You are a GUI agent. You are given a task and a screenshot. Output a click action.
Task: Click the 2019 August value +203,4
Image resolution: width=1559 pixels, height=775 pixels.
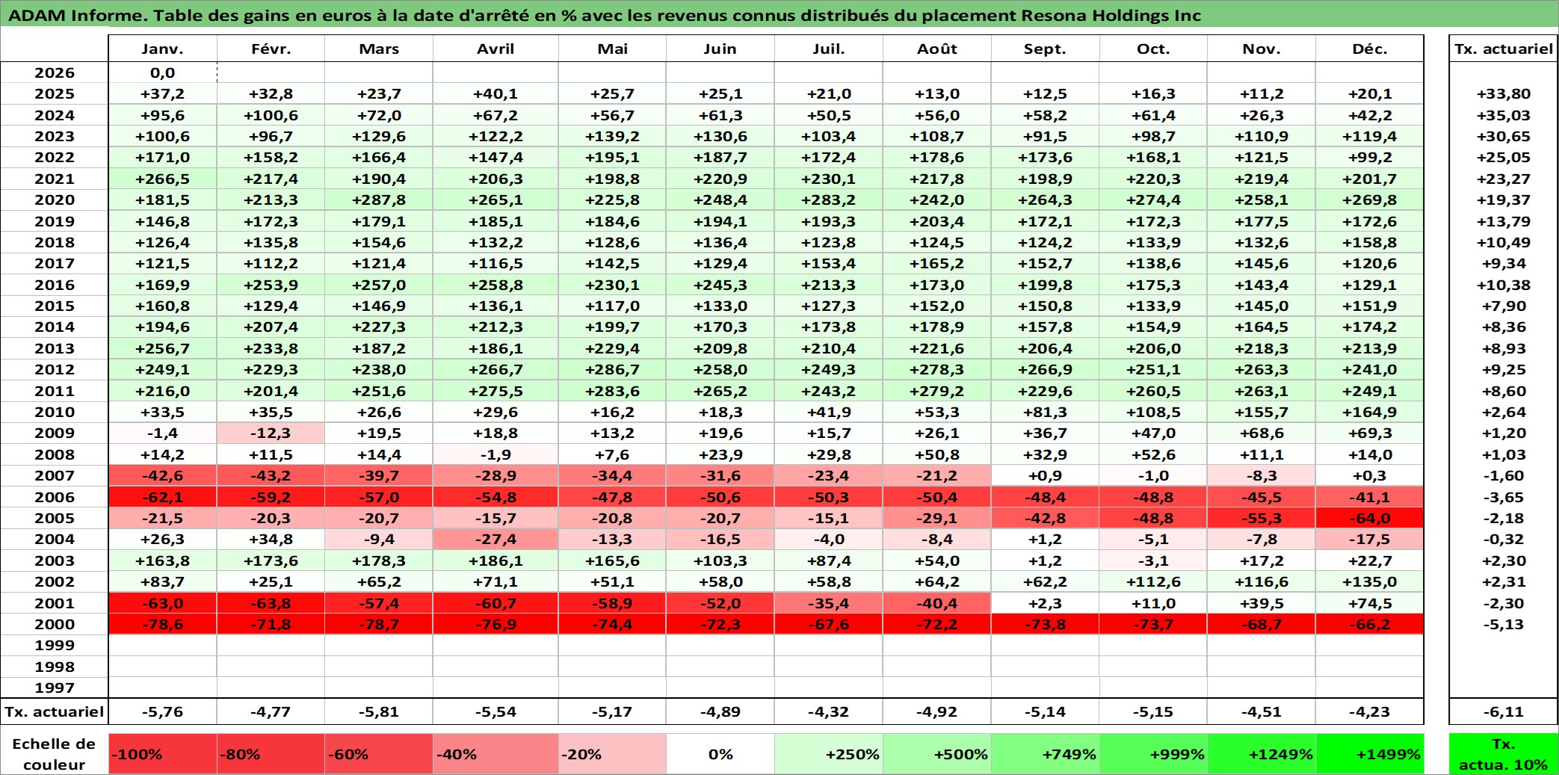937,221
